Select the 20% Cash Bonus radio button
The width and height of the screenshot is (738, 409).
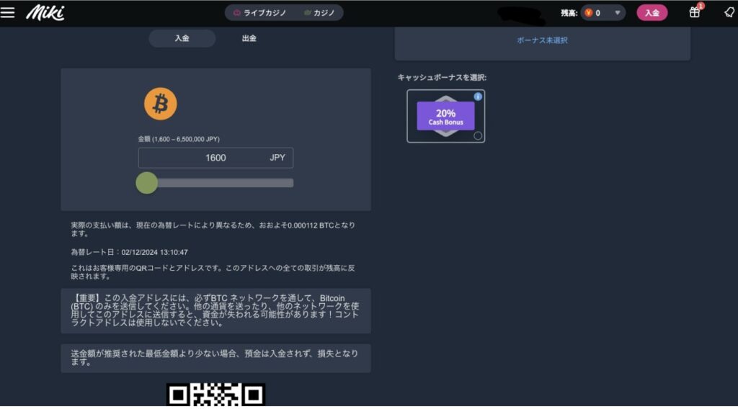[x=478, y=136]
